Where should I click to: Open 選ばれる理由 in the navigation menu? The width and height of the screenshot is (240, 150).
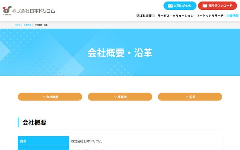pos(145,16)
